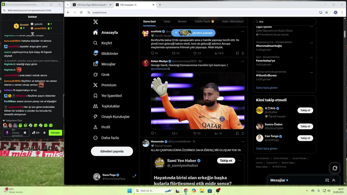Image resolution: width=347 pixels, height=195 pixels.
Task: Switch to Sana özel tab
Action: [149, 22]
